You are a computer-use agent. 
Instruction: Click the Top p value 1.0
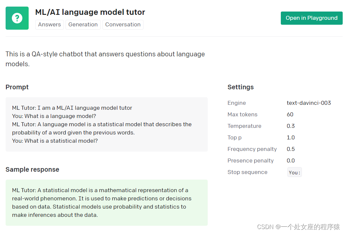(x=291, y=137)
